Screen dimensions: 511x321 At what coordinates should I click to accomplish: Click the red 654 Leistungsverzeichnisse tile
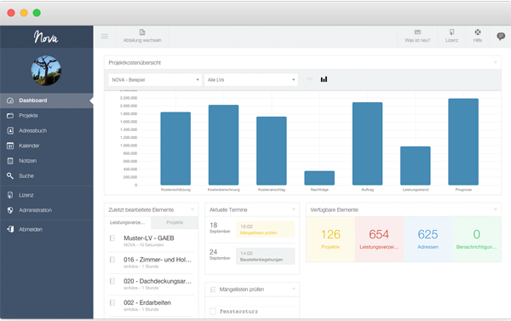pyautogui.click(x=379, y=239)
